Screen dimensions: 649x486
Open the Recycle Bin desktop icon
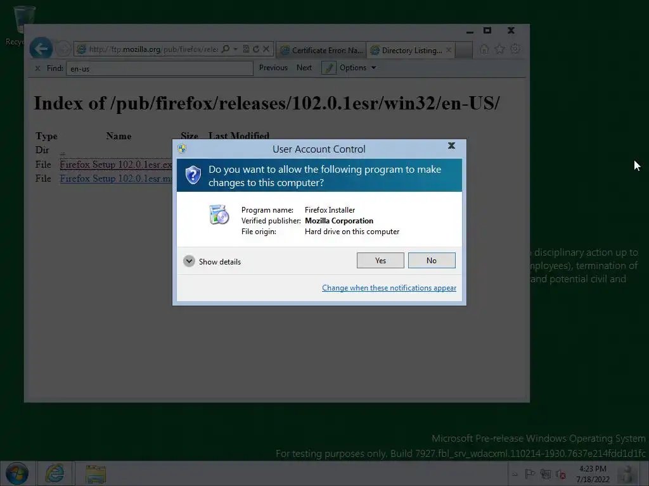pyautogui.click(x=23, y=25)
